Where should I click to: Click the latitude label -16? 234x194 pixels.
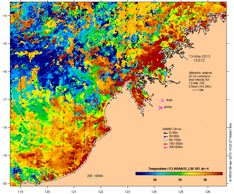click(x=4, y=72)
